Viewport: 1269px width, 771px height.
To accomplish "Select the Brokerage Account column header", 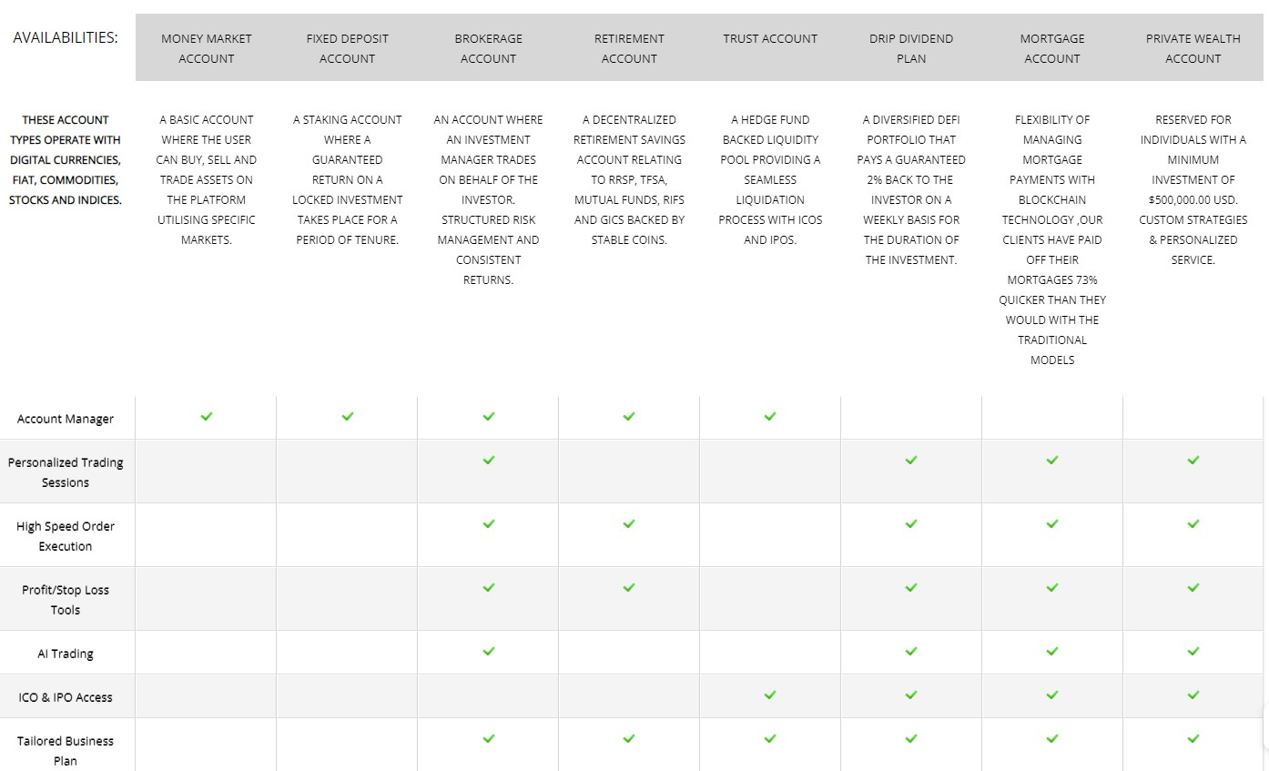I will click(x=489, y=48).
